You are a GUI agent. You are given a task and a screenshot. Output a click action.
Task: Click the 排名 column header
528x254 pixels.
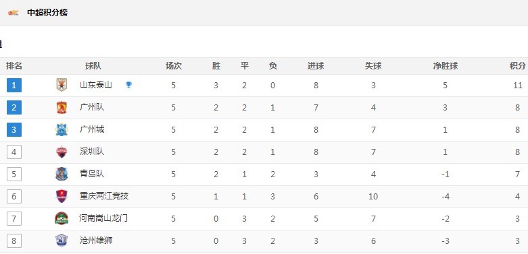(14, 66)
